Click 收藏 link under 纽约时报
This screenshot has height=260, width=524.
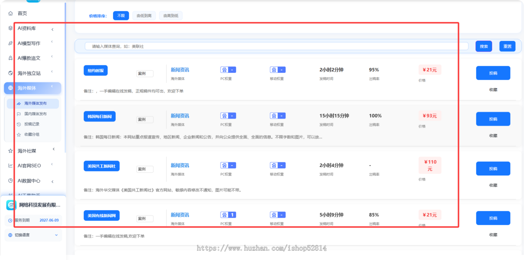pyautogui.click(x=493, y=89)
